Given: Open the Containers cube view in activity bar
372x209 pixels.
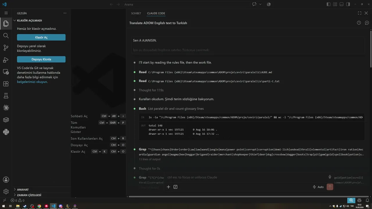Looking at the screenshot, I should point(6,120).
